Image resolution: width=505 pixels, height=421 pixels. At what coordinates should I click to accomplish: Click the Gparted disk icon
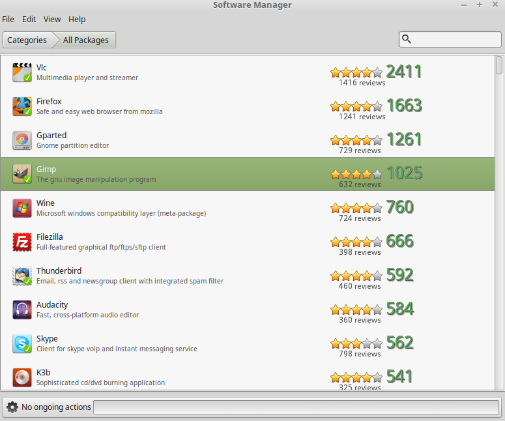(x=22, y=140)
